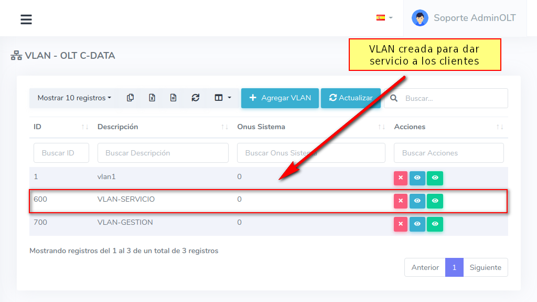Open the 'Mostrar 10 registros' dropdown
Image resolution: width=537 pixels, height=302 pixels.
coord(74,98)
